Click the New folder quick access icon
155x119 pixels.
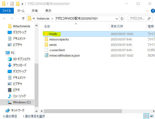click(18, 4)
